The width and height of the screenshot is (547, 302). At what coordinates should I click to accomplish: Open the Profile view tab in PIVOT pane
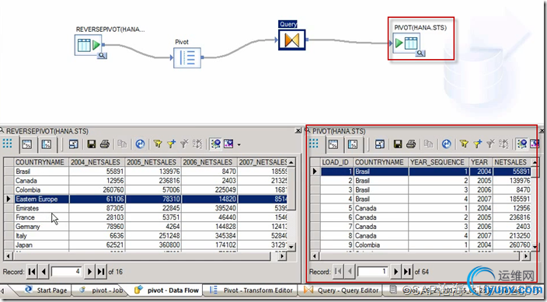353,144
